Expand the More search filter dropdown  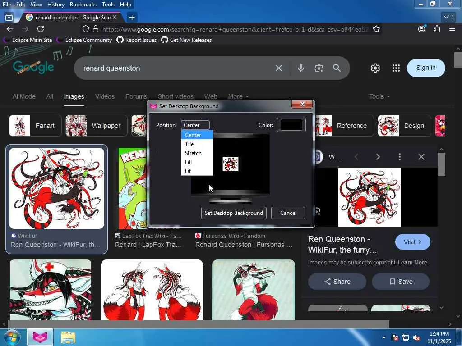(x=238, y=96)
